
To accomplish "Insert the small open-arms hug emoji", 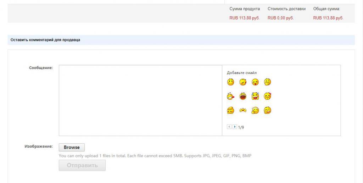I will [x=243, y=111].
